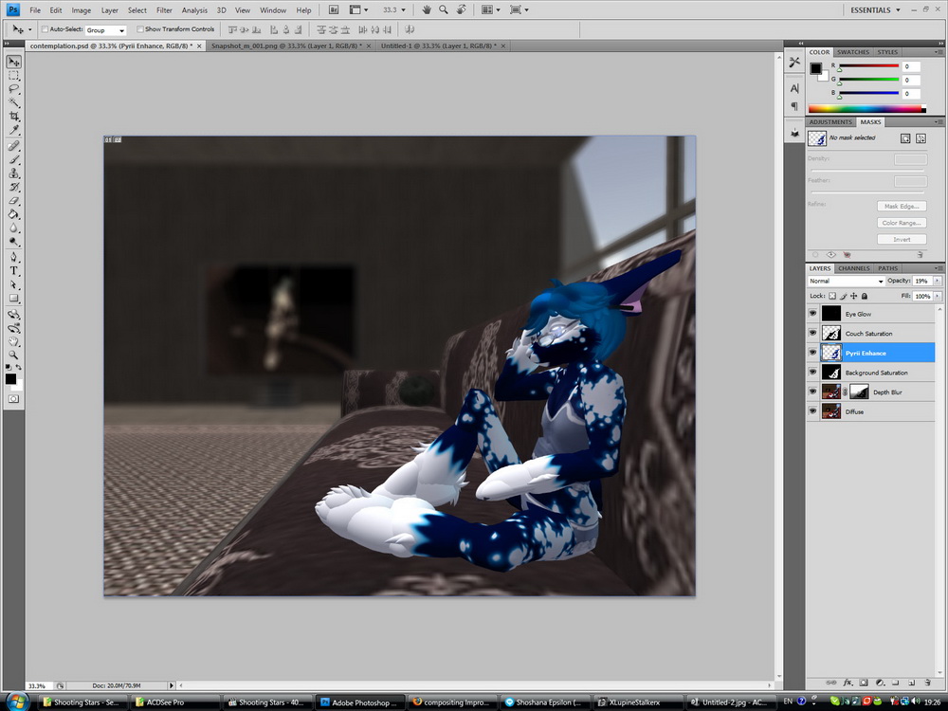
Task: Select the Zoom tool in toolbox
Action: (14, 355)
